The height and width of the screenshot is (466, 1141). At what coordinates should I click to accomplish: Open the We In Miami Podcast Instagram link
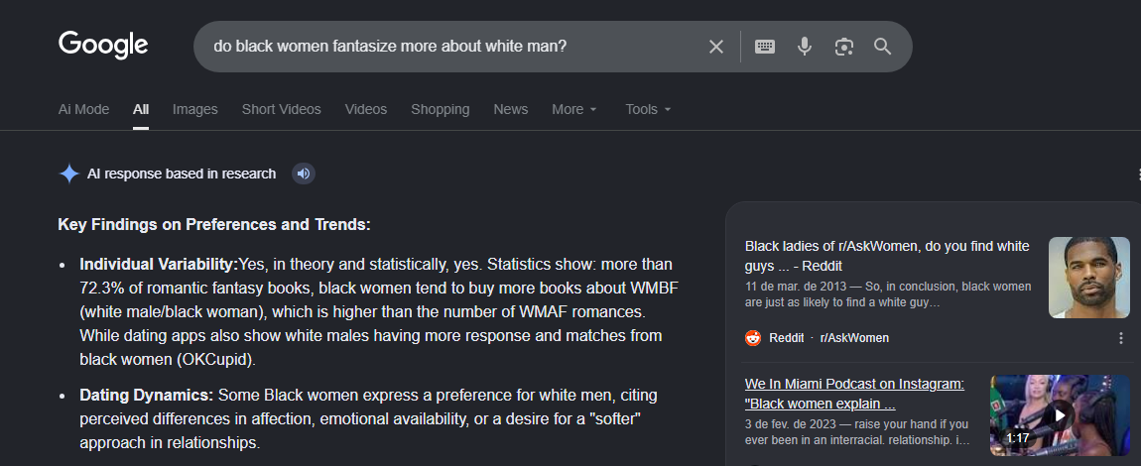(855, 394)
